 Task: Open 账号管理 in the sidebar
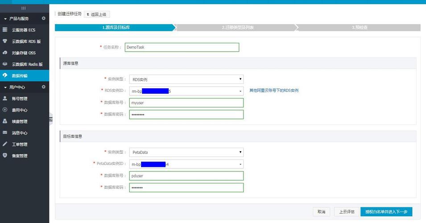click(20, 99)
